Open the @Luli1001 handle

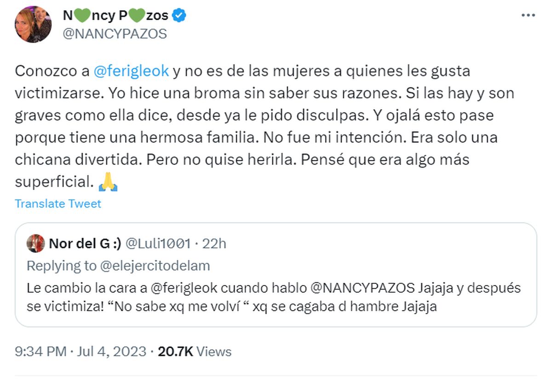coord(157,244)
